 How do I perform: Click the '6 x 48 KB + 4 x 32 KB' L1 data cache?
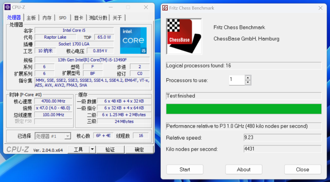click(124, 101)
